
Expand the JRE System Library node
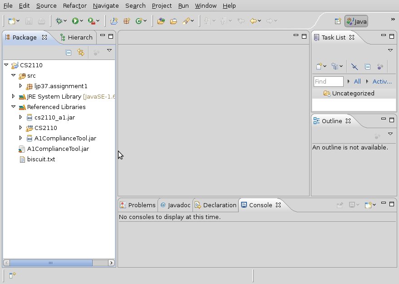point(13,96)
